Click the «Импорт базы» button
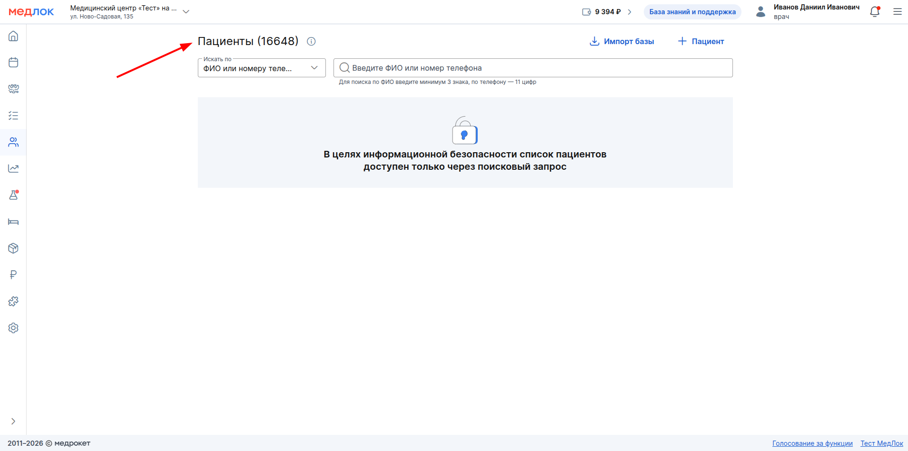 point(621,41)
